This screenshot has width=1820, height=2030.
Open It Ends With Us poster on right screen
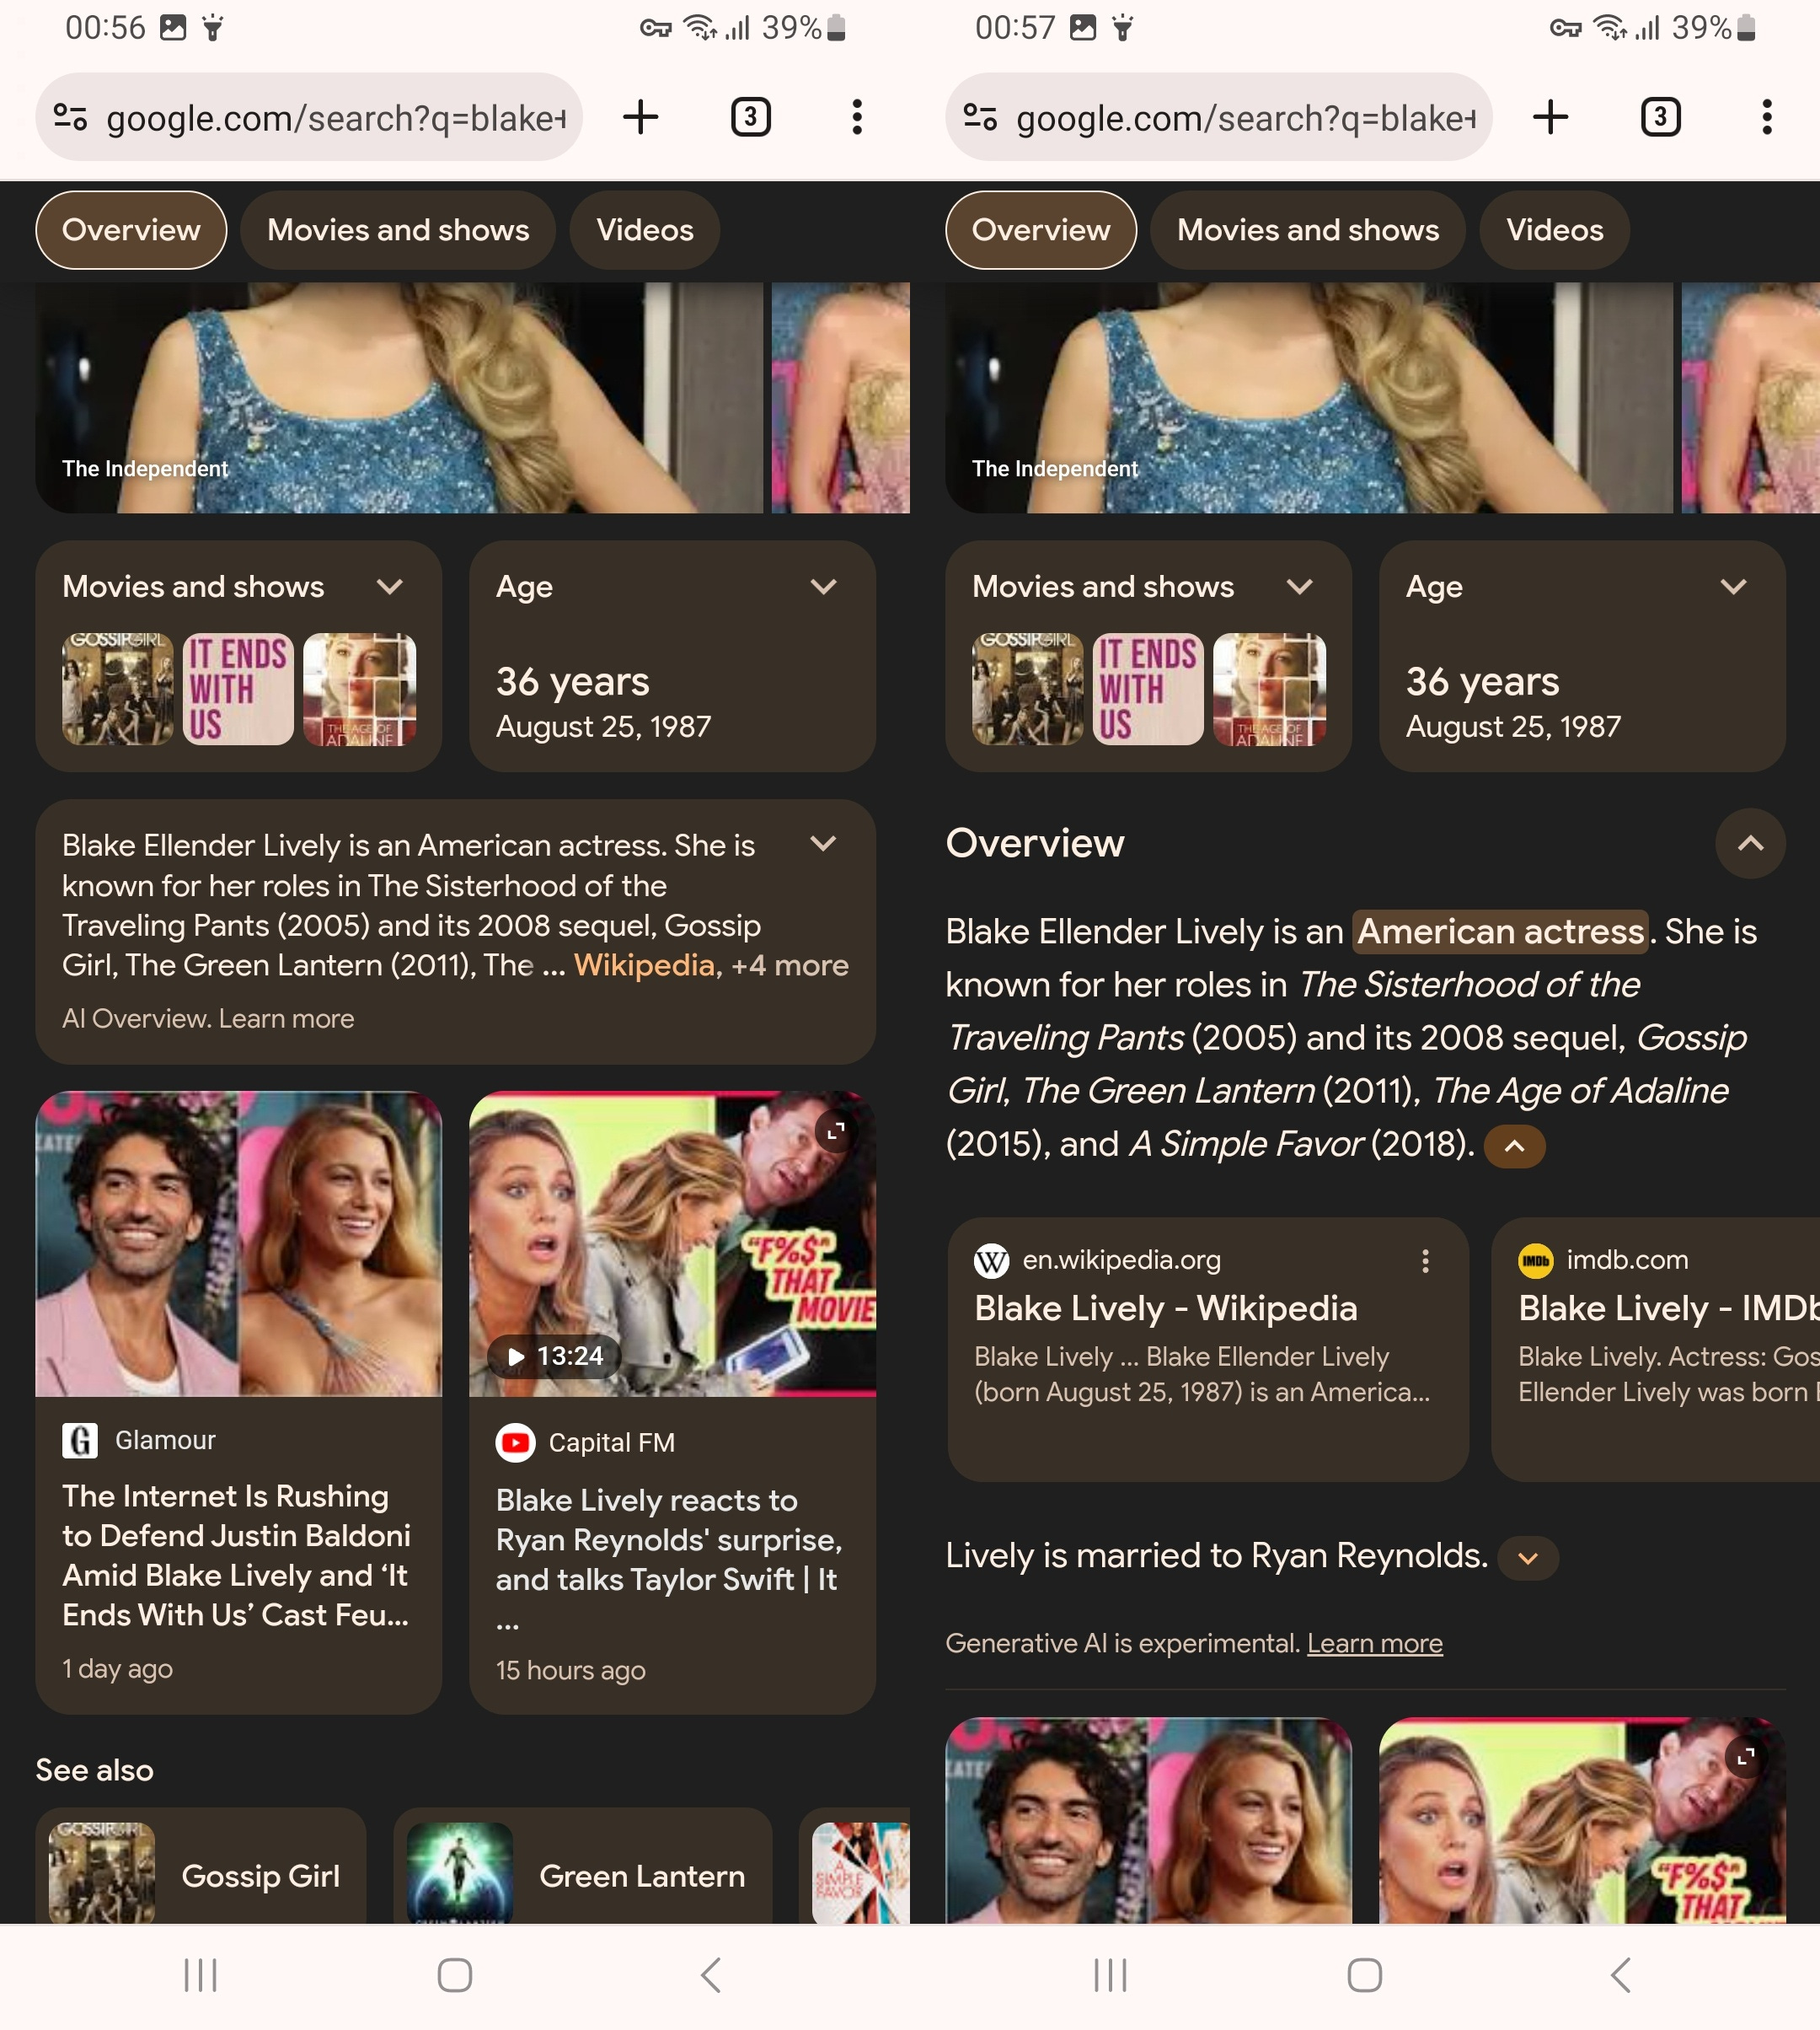(1148, 690)
